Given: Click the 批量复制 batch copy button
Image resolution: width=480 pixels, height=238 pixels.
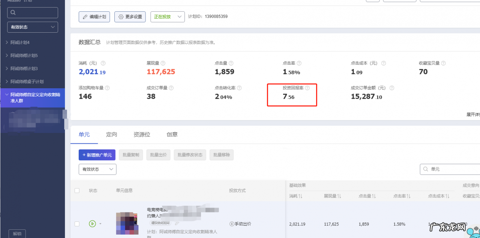Looking at the screenshot, I should click(130, 155).
